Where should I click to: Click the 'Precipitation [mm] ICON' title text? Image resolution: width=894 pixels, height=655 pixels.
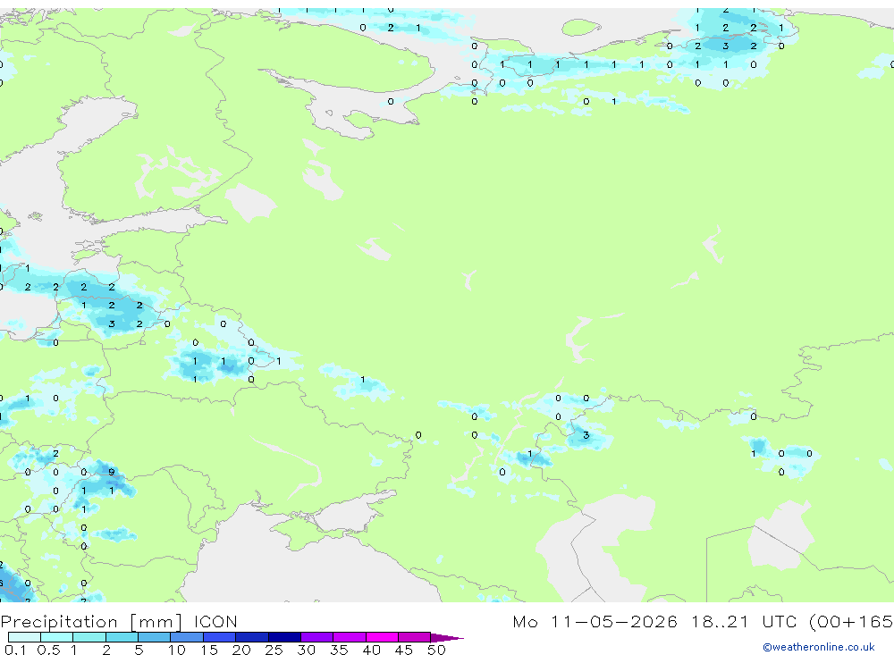coord(119,621)
